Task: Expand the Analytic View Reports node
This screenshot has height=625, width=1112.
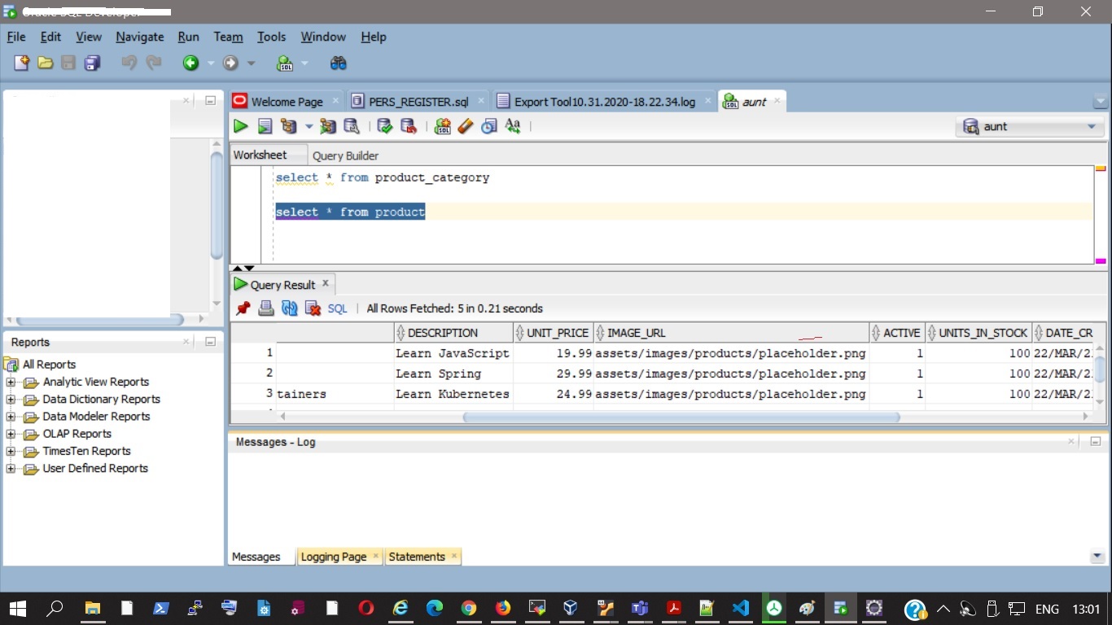Action: [x=11, y=382]
